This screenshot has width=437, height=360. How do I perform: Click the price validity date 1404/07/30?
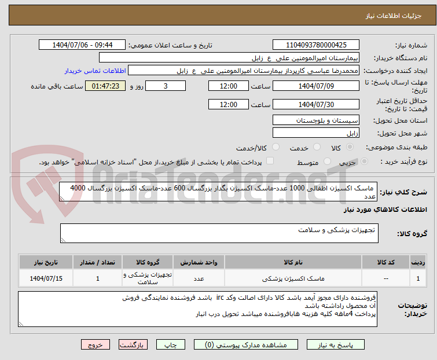pos(316,105)
